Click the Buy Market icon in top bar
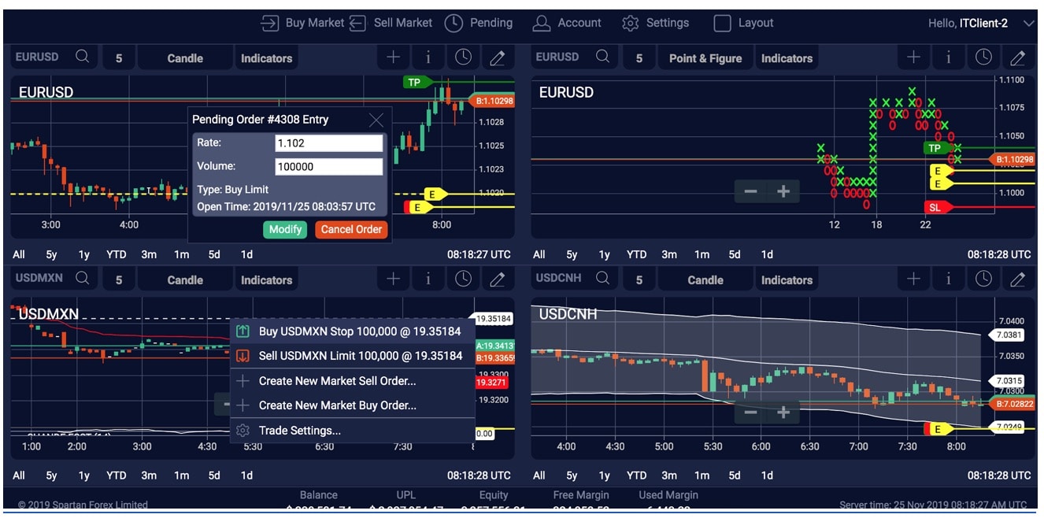Viewport: 1044px width, 518px height. 270,23
